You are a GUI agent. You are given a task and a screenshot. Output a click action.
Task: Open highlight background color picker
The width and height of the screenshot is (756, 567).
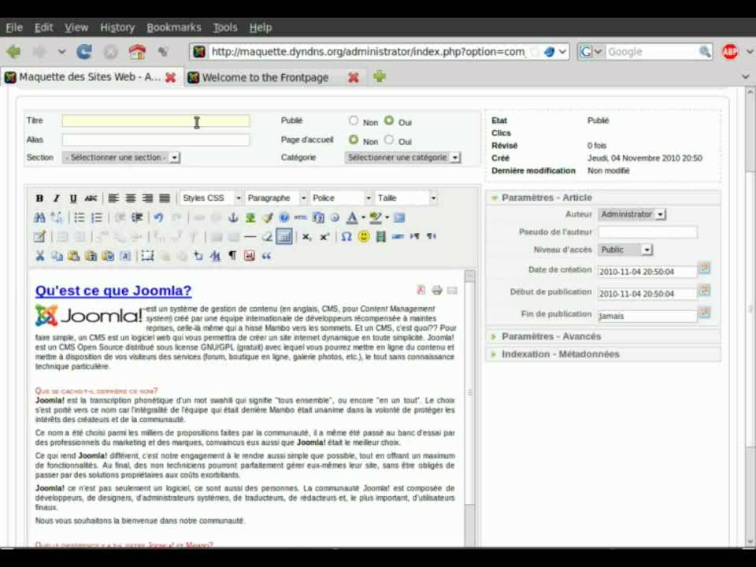[x=375, y=217]
